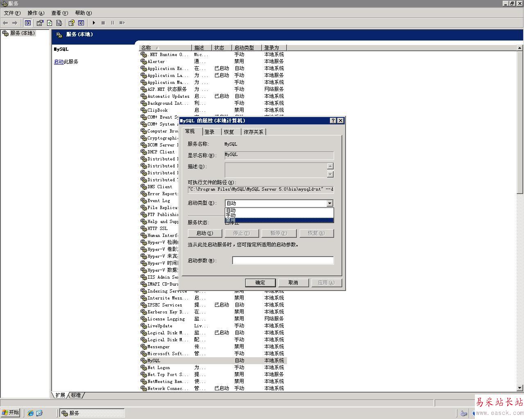The image size is (524, 419).
Task: Click the executable path field in the dialog
Action: (x=261, y=189)
